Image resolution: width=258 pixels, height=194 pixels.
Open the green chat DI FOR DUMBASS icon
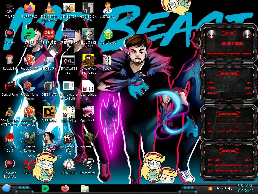29,34
